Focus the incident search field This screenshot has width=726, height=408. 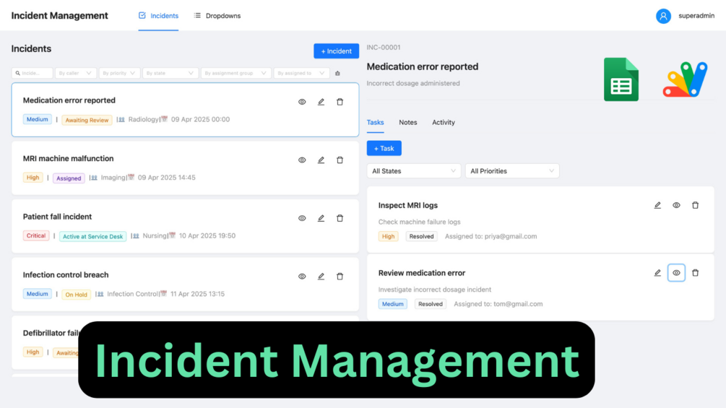pos(32,73)
